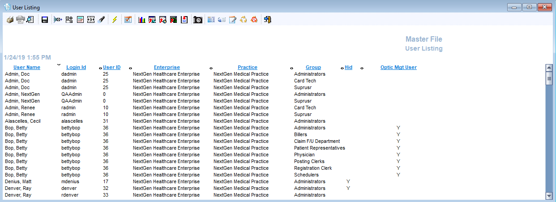Click the flashlight search icon

point(102,20)
